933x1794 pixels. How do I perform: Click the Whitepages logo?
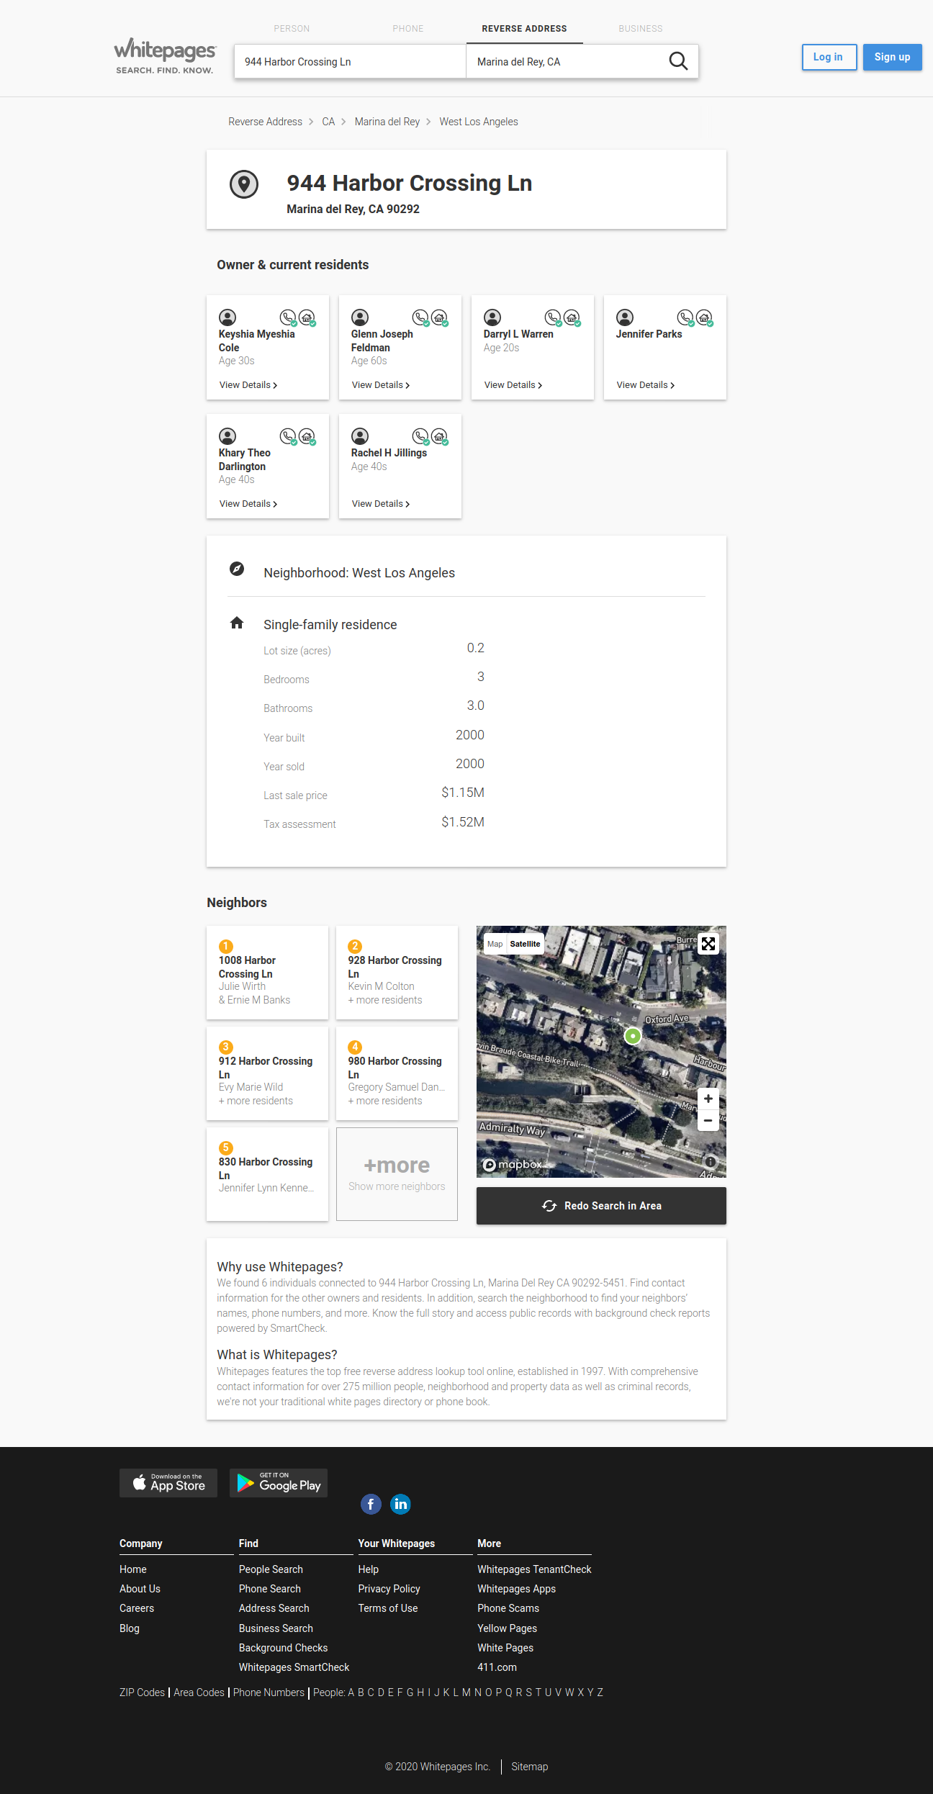pos(165,56)
